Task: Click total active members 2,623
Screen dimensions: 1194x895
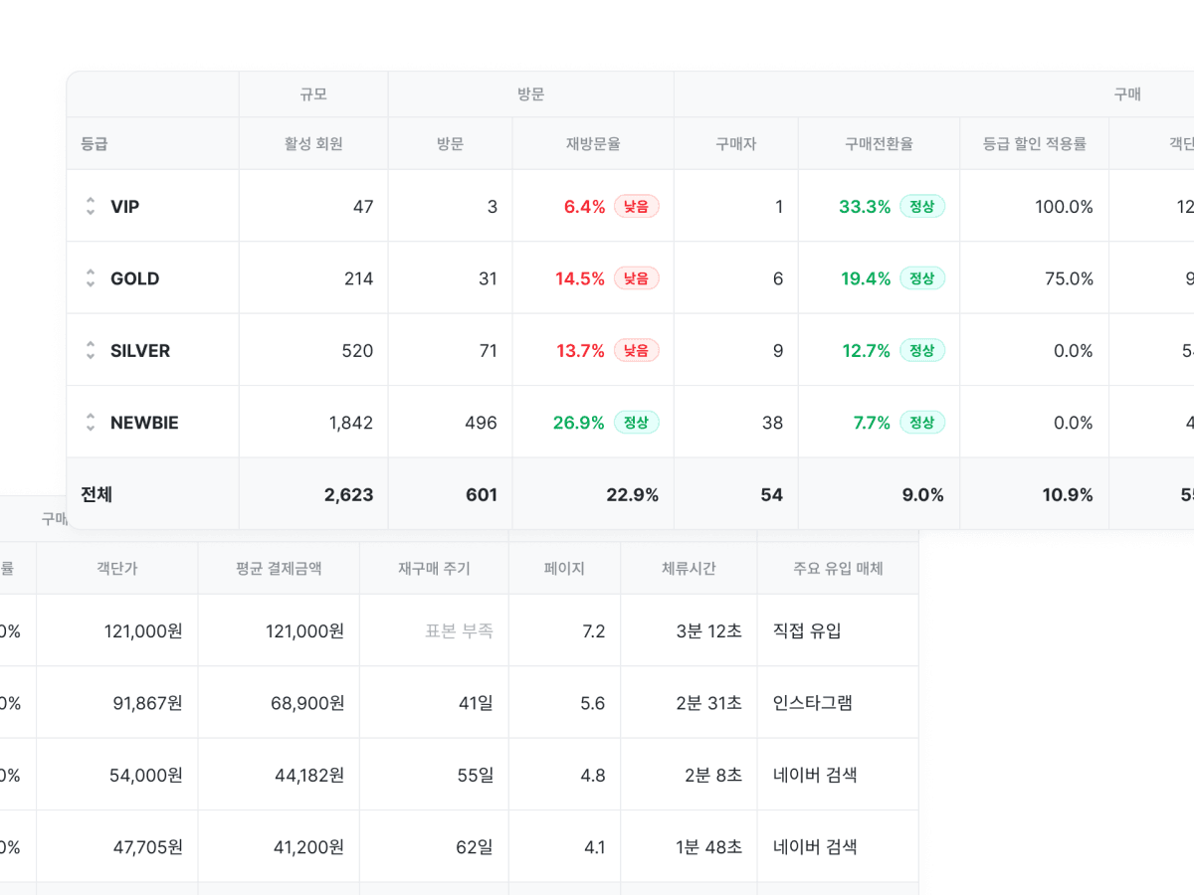Action: coord(349,494)
